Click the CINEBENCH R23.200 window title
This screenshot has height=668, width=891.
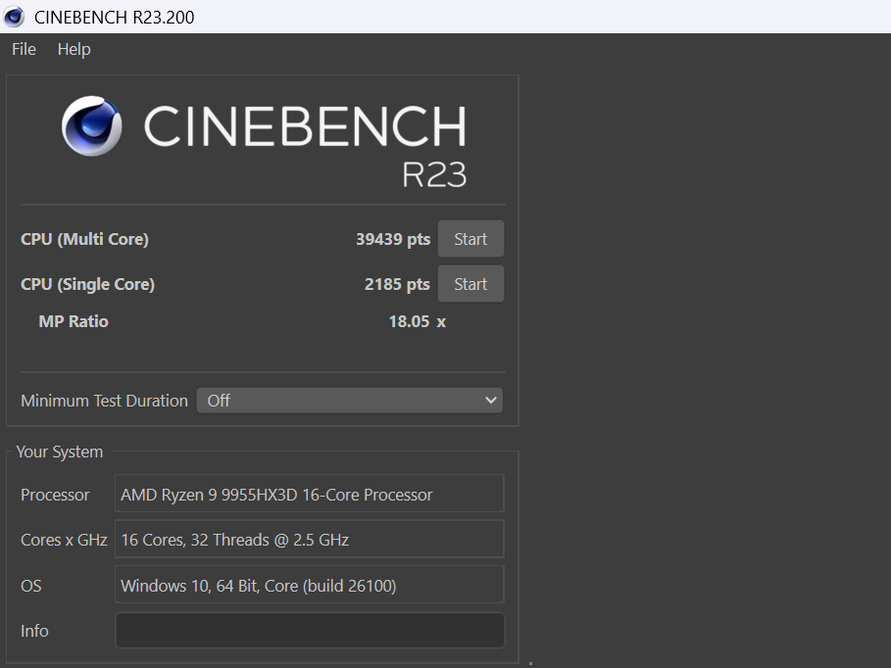tap(115, 17)
